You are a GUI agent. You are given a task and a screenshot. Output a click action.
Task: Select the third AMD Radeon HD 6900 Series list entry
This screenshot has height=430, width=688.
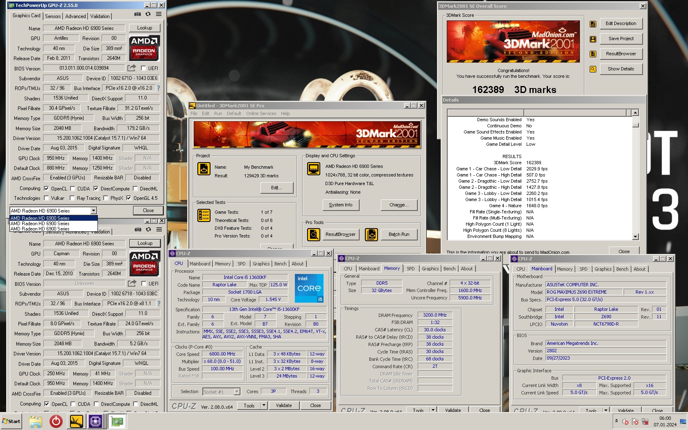pyautogui.click(x=54, y=229)
